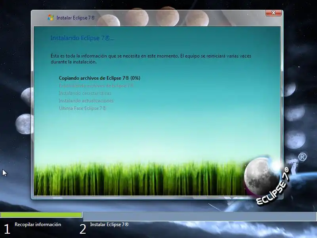This screenshot has width=317, height=238.
Task: Click the gray step 2 progress bar
Action: 200,216
